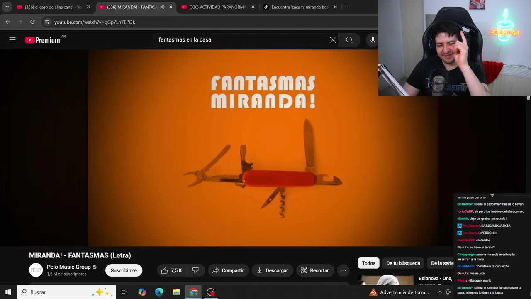Screen dimensions: 531x299
Task: Download the video with Descargar
Action: click(272, 270)
